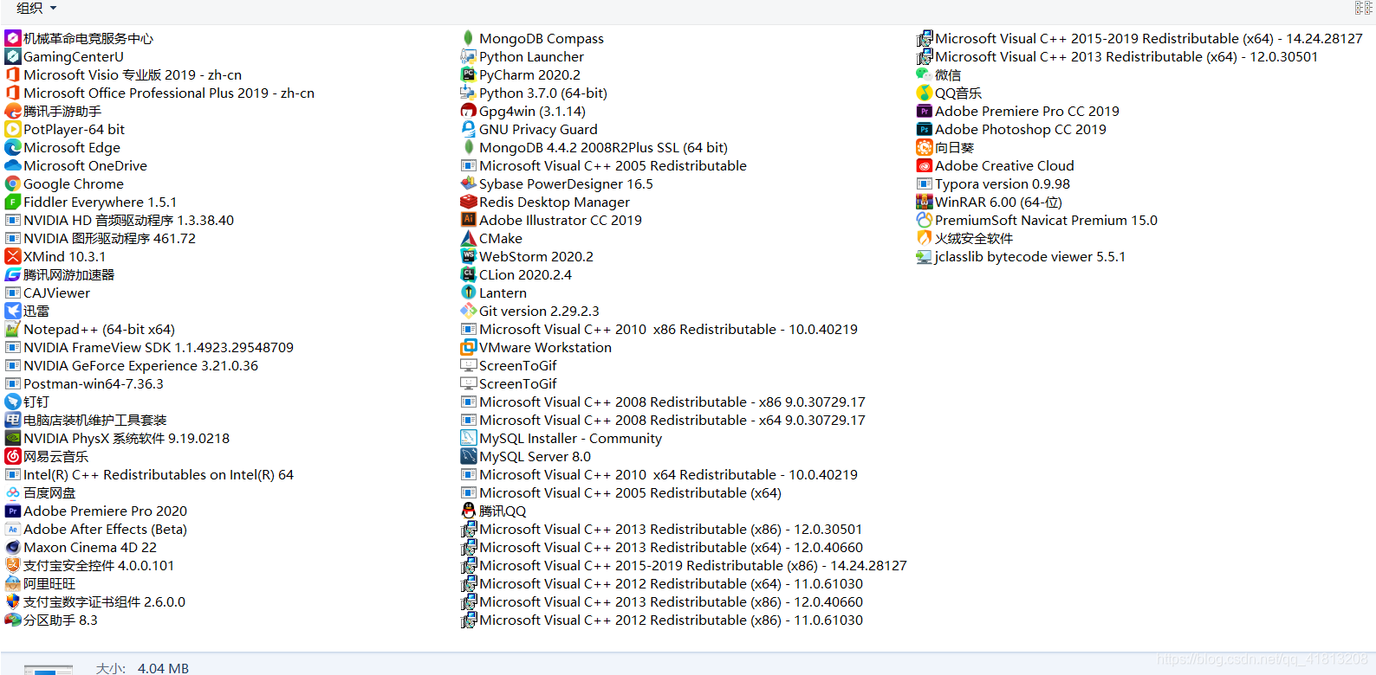
Task: Click the Google Chrome icon
Action: tap(13, 183)
